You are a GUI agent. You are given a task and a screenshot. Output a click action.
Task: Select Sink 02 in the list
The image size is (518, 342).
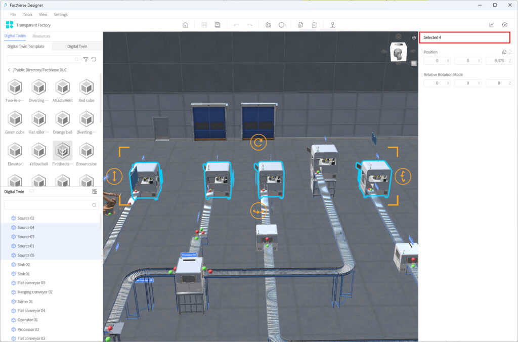(51, 265)
